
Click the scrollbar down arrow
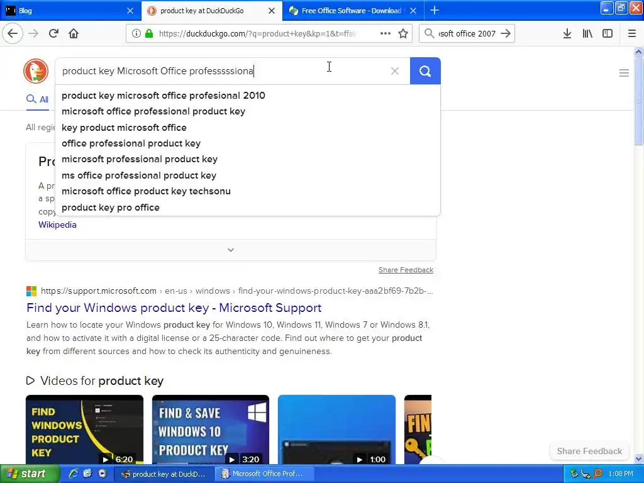(639, 458)
